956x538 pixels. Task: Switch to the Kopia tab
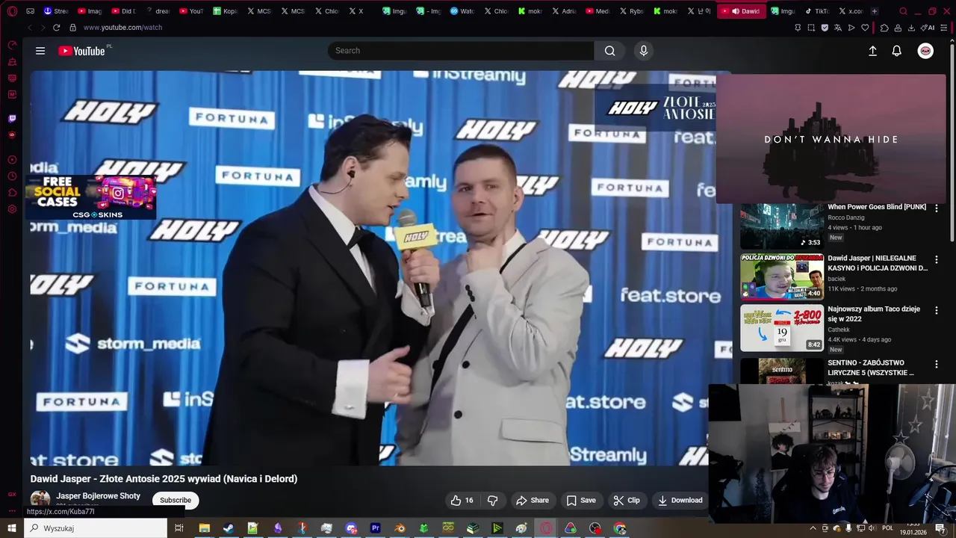226,11
